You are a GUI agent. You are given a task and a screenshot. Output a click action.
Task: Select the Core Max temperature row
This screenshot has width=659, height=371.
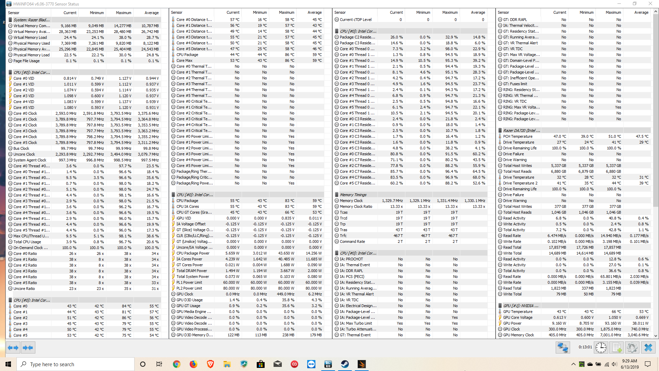247,60
